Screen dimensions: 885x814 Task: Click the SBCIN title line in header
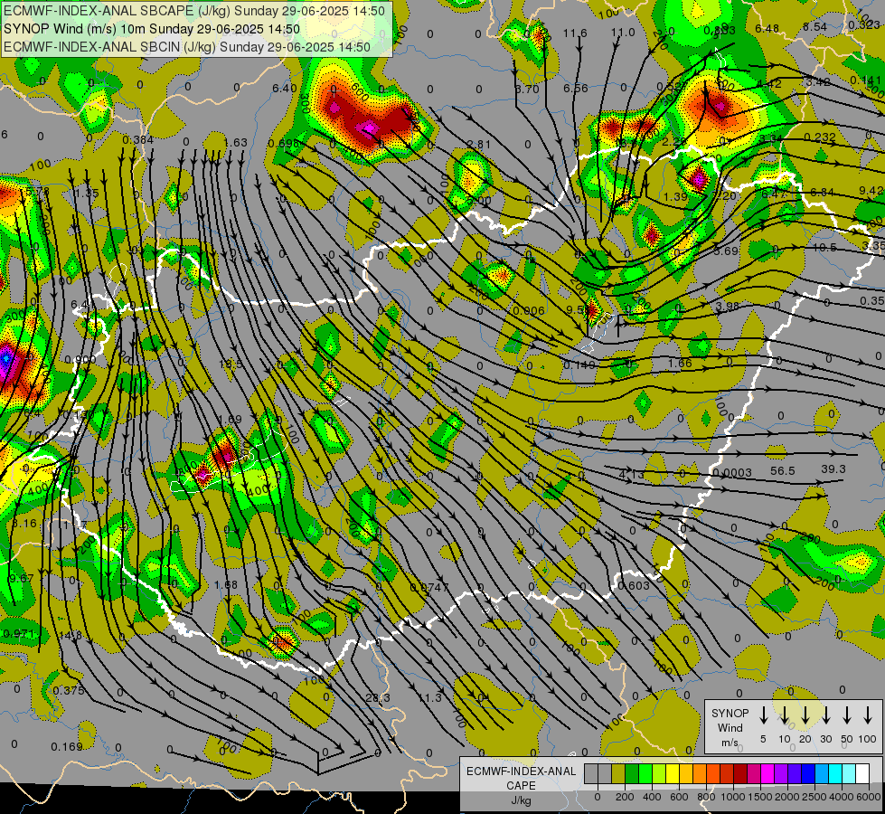click(187, 47)
